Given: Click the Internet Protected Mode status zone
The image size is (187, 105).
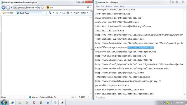Looking at the screenshot, I should (x=42, y=97).
